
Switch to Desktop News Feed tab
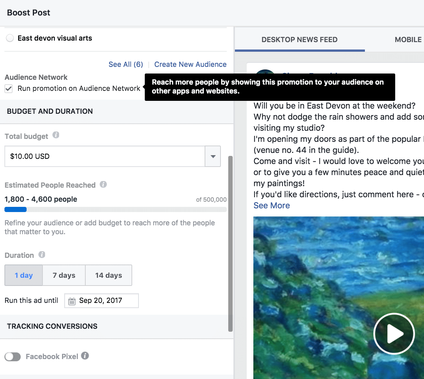[x=300, y=40]
